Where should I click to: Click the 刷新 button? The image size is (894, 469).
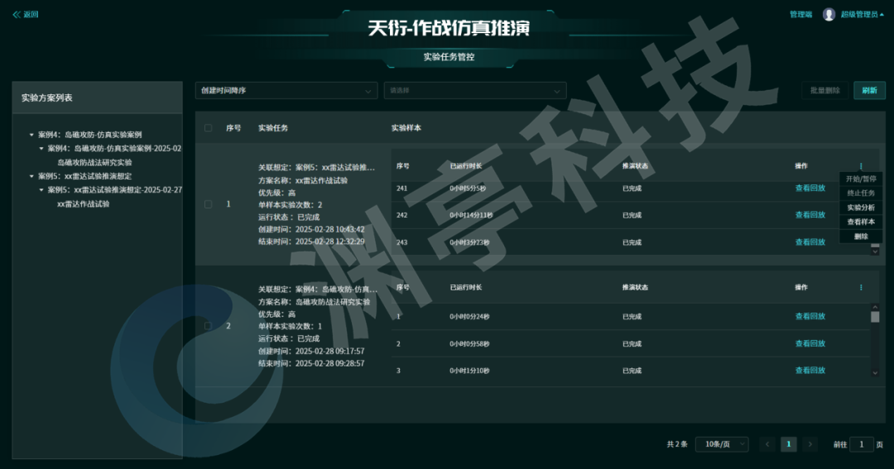click(x=869, y=91)
